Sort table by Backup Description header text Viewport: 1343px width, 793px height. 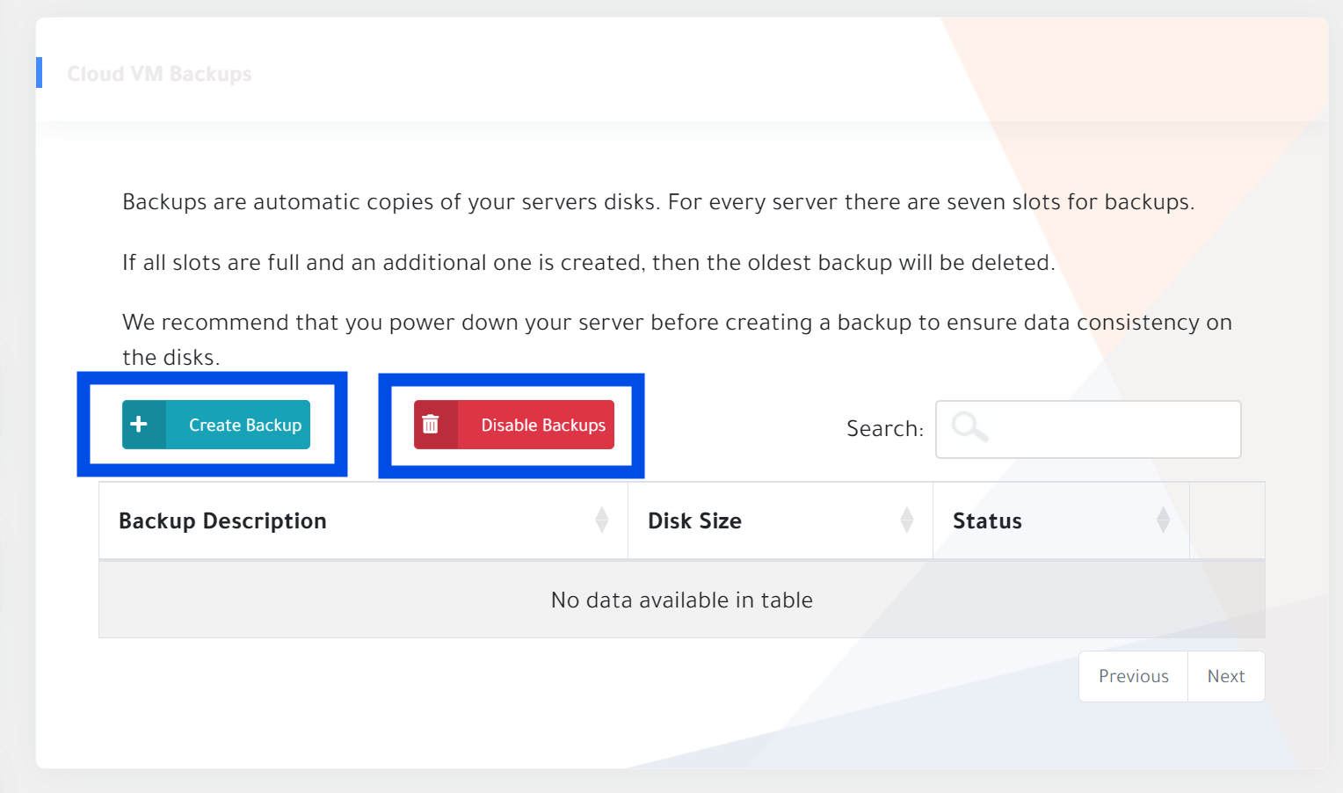(222, 521)
